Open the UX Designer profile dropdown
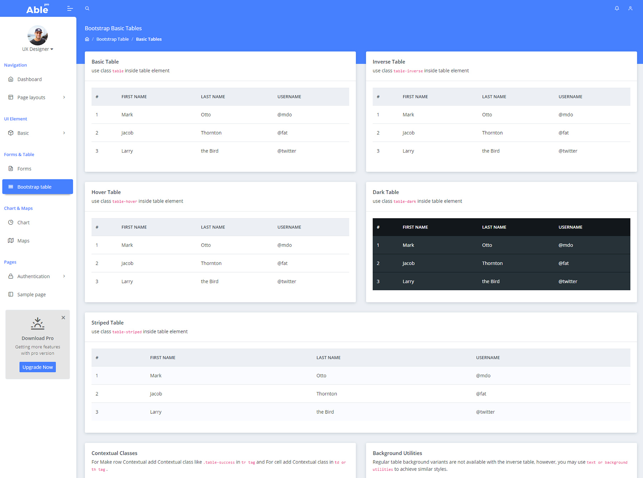This screenshot has height=478, width=643. click(38, 49)
